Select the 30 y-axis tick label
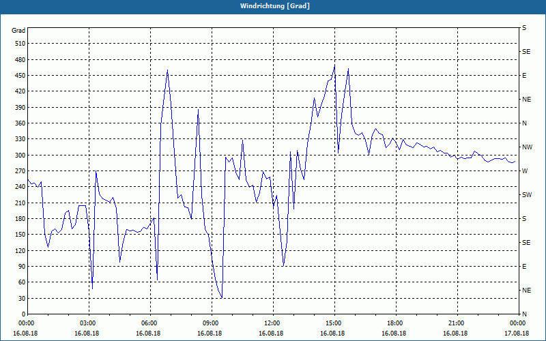Image resolution: width=546 pixels, height=341 pixels. [x=23, y=299]
